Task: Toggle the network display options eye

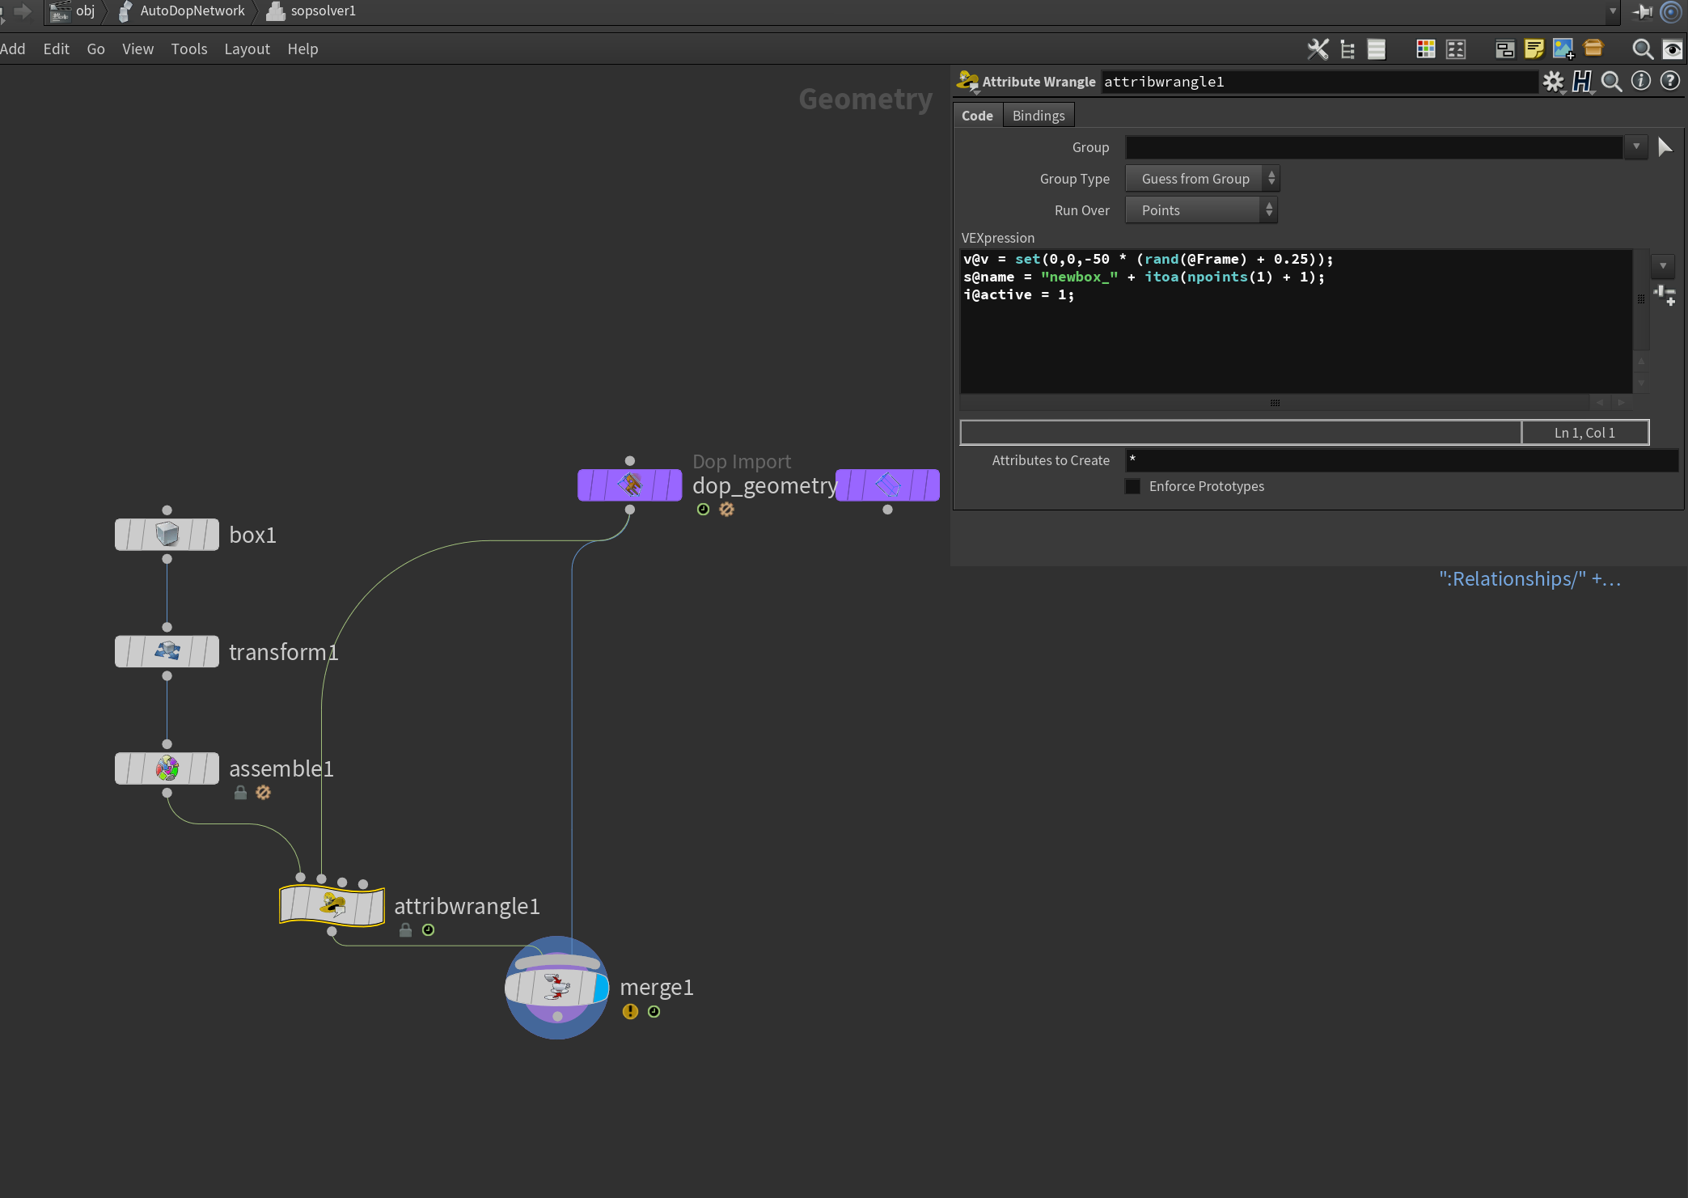Action: 1672,49
